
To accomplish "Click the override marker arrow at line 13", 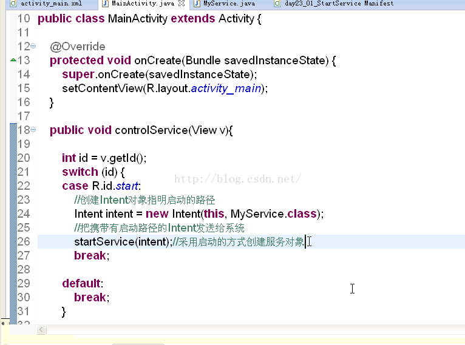I will pyautogui.click(x=13, y=60).
